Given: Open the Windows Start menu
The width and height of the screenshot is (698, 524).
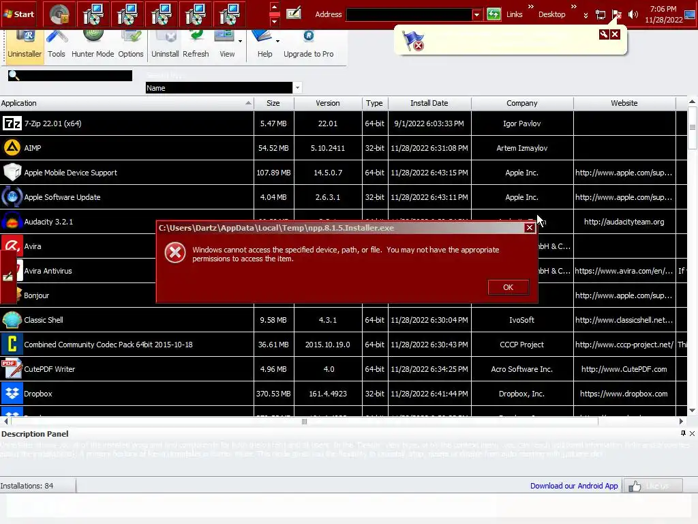Looking at the screenshot, I should point(20,14).
